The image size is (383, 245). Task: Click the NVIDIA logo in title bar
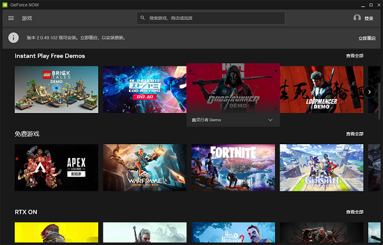tap(5, 5)
